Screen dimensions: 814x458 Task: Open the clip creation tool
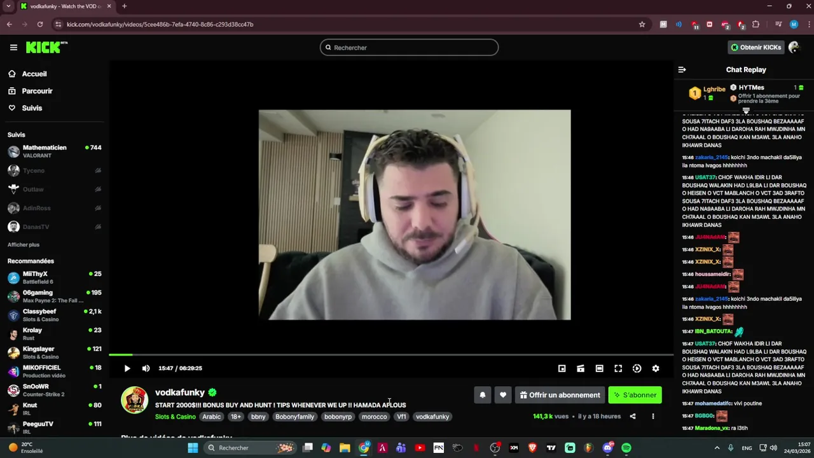coord(581,368)
